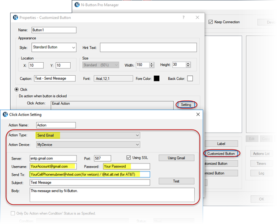Select the Click radio button
The height and width of the screenshot is (224, 277).
point(17,90)
